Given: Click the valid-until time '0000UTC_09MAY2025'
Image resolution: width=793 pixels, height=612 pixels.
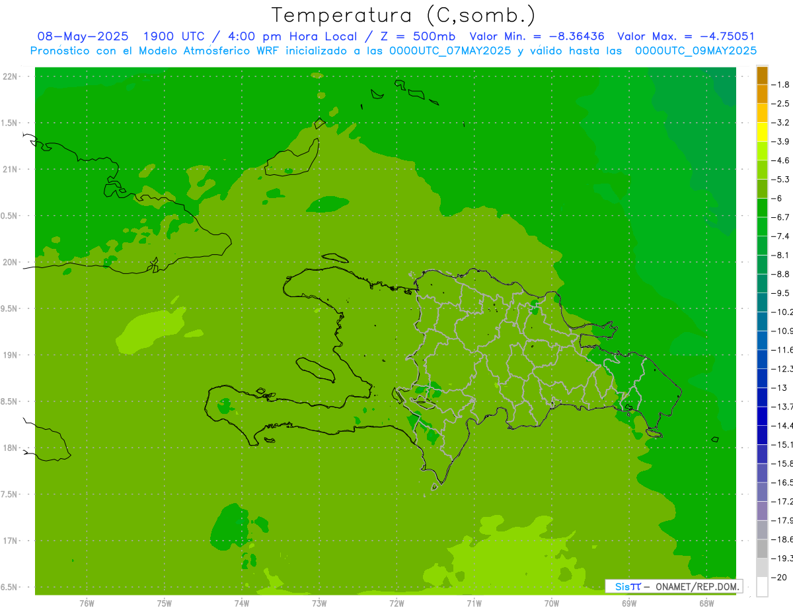Looking at the screenshot, I should pos(696,50).
